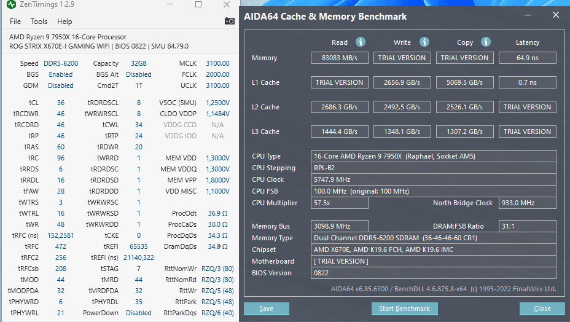Click Chipset AMD X670E field
Image resolution: width=570 pixels, height=322 pixels.
(x=433, y=249)
